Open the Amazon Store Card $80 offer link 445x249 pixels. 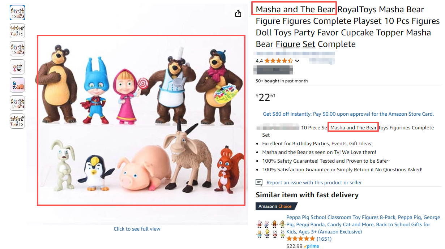pyautogui.click(x=348, y=114)
